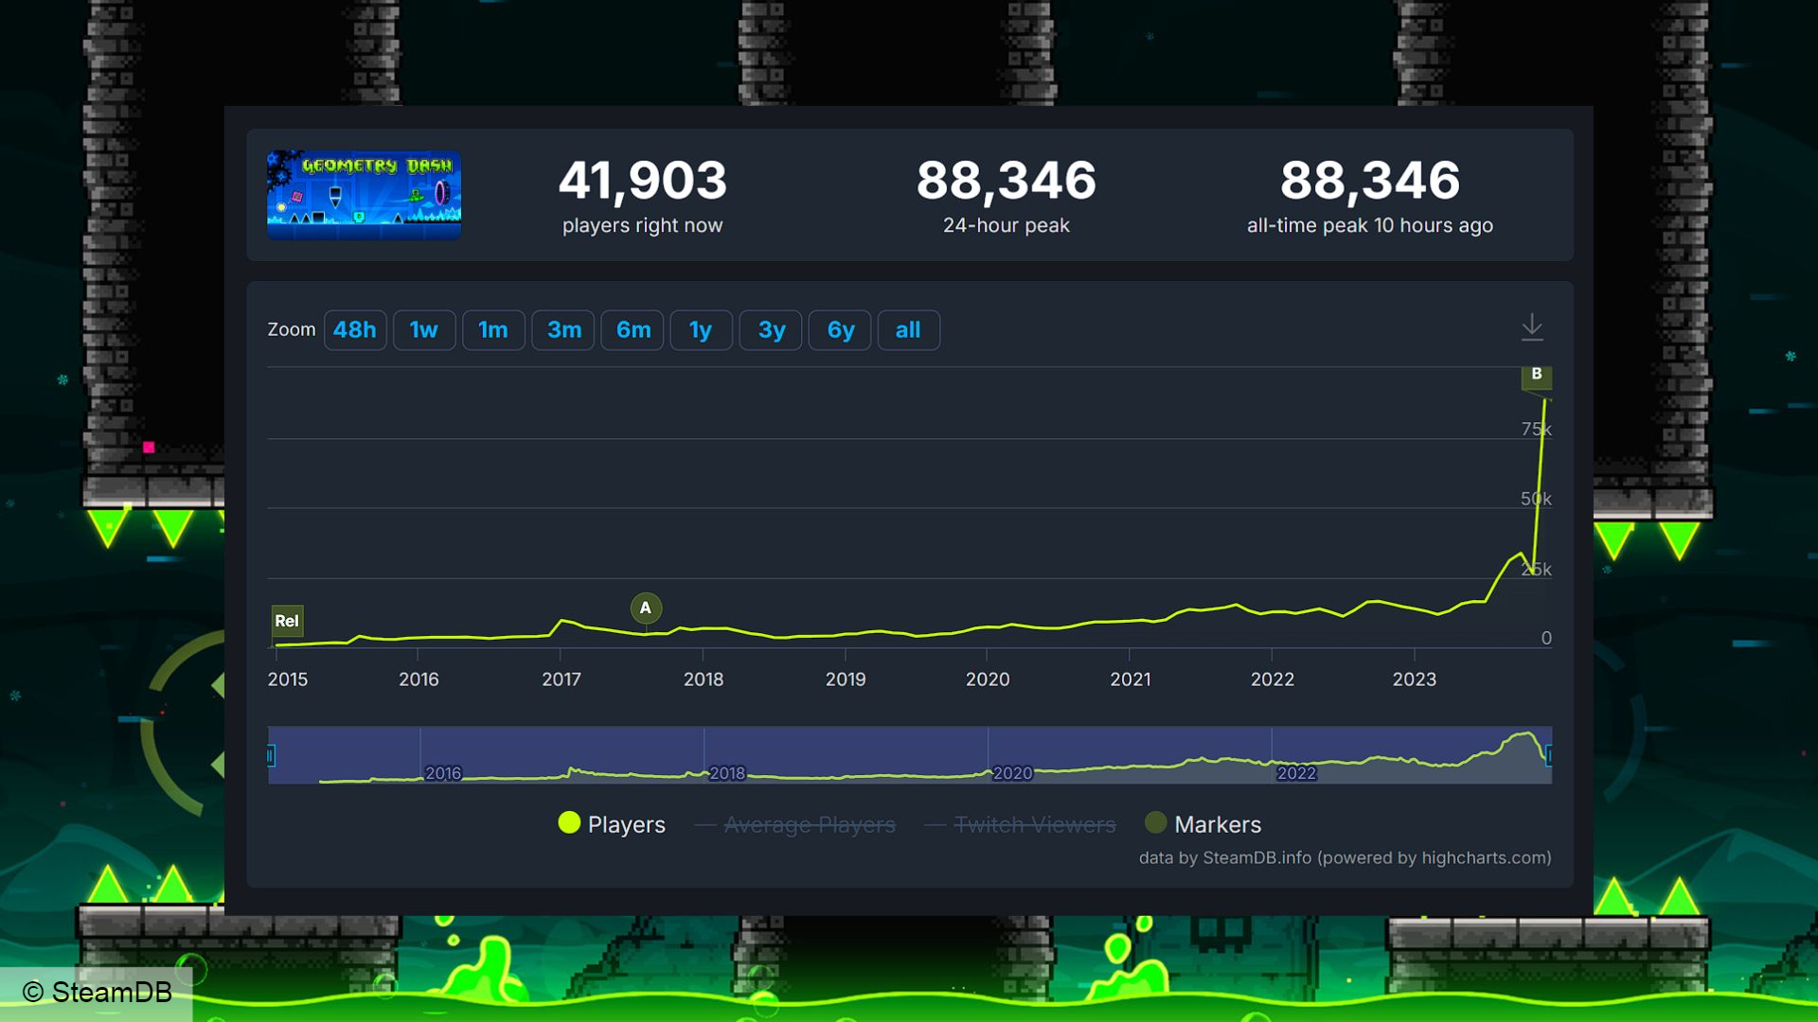The height and width of the screenshot is (1022, 1818).
Task: Set chart zoom to 48h
Action: [x=355, y=330]
